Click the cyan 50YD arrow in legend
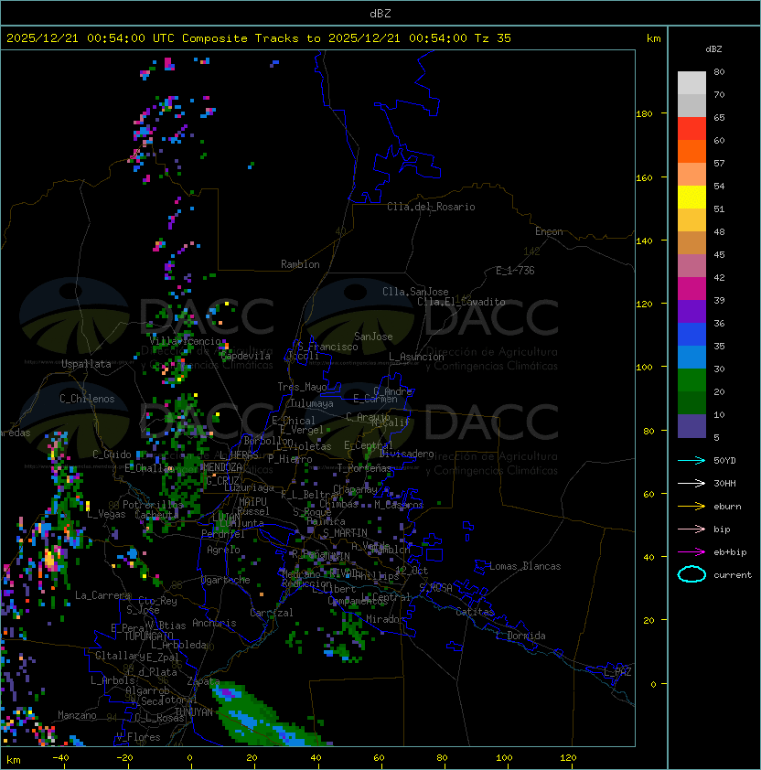761x770 pixels. (x=691, y=460)
